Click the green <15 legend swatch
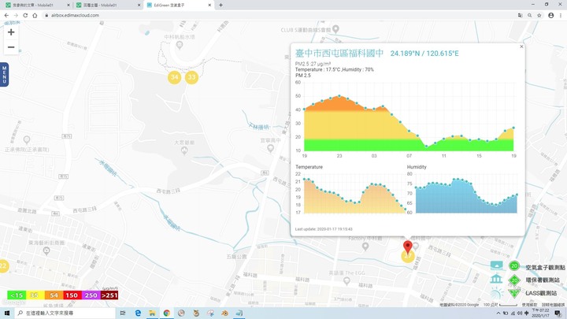Viewport: 567px width, 319px height. click(17, 295)
